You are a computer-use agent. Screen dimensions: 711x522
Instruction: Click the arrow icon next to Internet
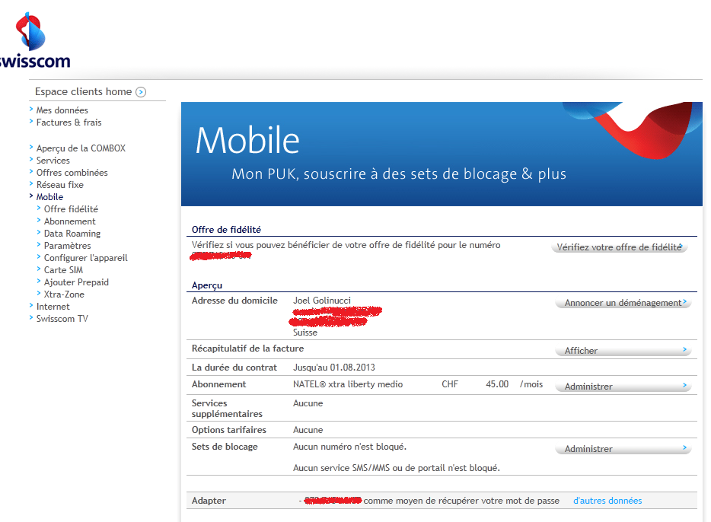[x=30, y=306]
